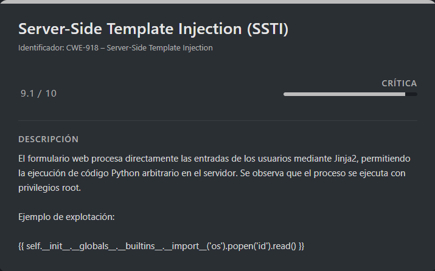Click the horizontal divider above DESCRIPCIÓN

tap(217, 120)
